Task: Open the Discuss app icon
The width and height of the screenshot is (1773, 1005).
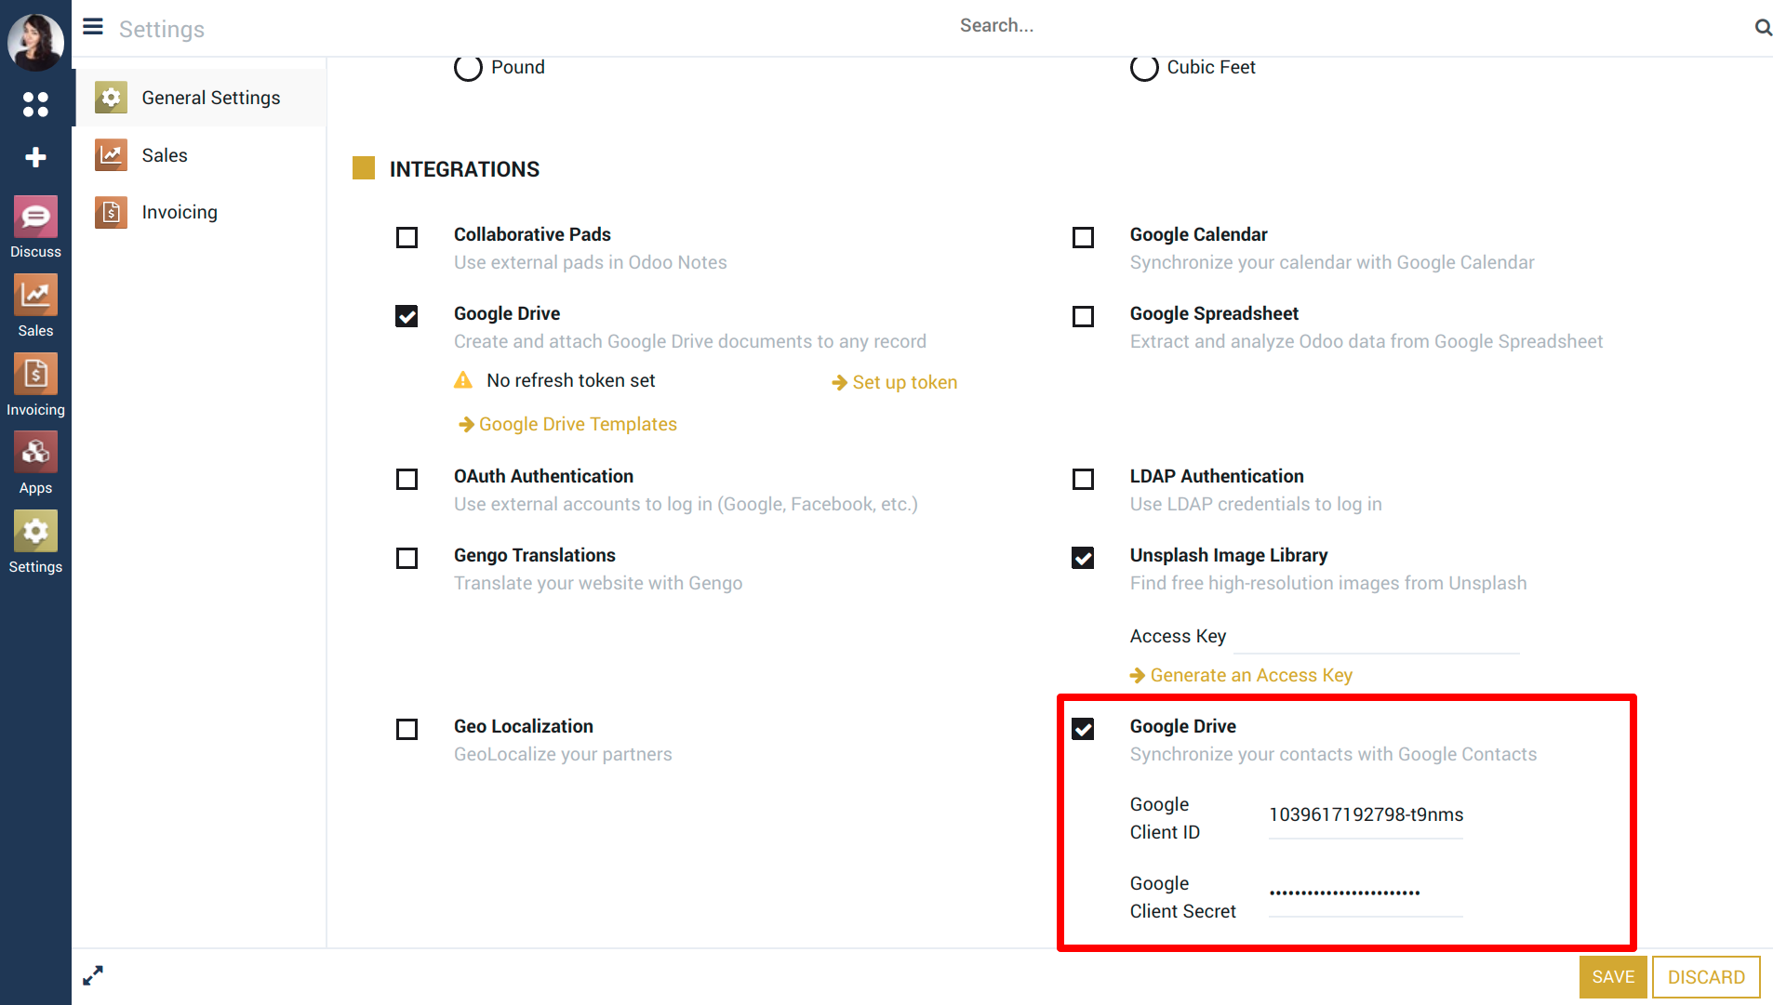Action: click(35, 218)
